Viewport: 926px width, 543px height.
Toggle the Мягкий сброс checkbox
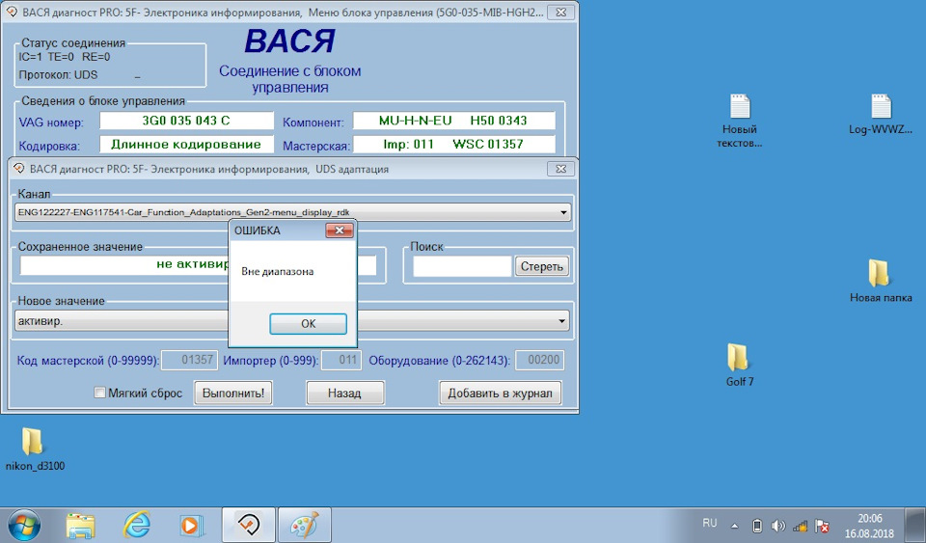99,393
